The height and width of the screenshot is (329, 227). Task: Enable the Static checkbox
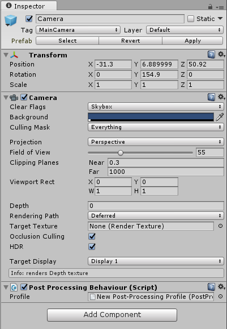191,19
